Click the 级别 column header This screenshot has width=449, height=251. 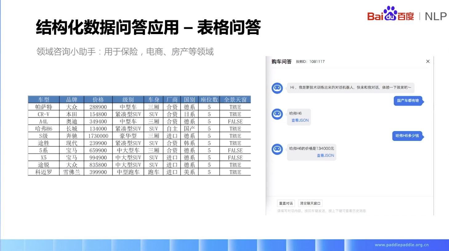tap(128, 99)
